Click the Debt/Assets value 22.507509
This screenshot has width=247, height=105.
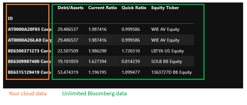click(68, 51)
